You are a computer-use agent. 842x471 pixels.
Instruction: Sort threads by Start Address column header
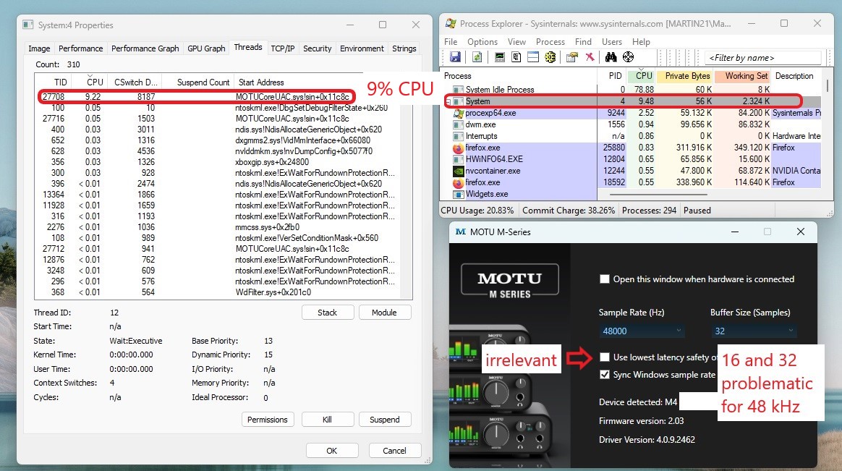pos(261,82)
